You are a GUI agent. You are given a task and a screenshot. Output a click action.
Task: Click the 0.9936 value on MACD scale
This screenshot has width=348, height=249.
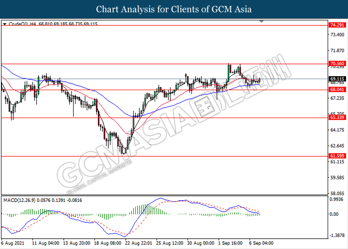337,199
